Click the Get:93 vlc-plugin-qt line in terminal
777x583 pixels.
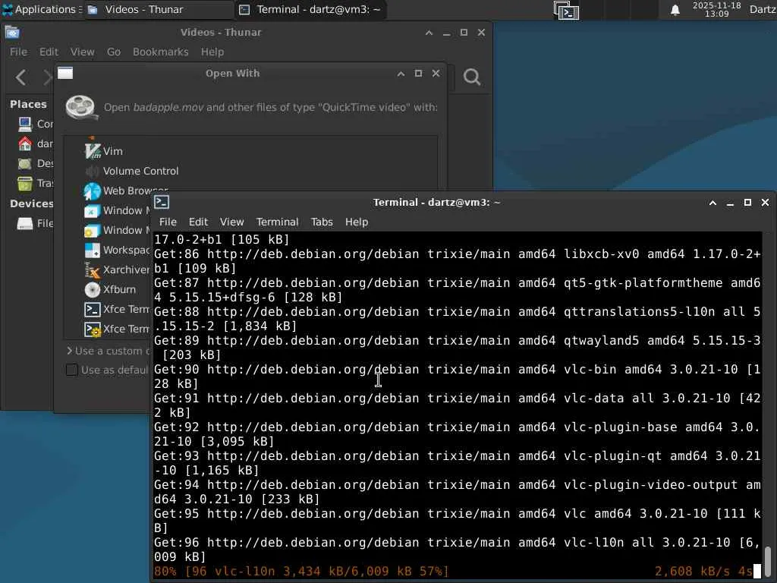(458, 463)
